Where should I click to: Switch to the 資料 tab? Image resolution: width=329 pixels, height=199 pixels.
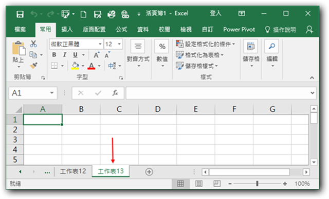[143, 30]
